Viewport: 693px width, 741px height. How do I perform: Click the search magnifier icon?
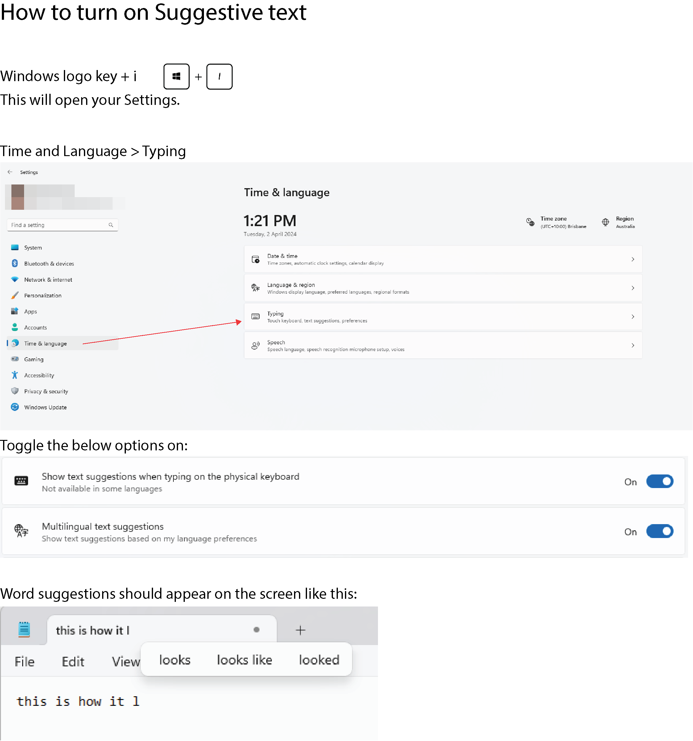pos(111,225)
